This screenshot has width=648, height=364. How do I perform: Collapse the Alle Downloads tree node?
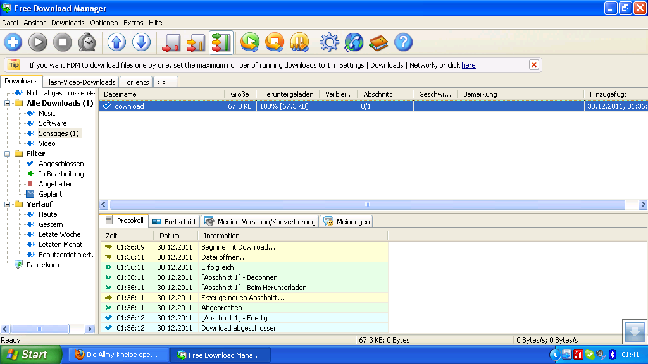(8, 103)
